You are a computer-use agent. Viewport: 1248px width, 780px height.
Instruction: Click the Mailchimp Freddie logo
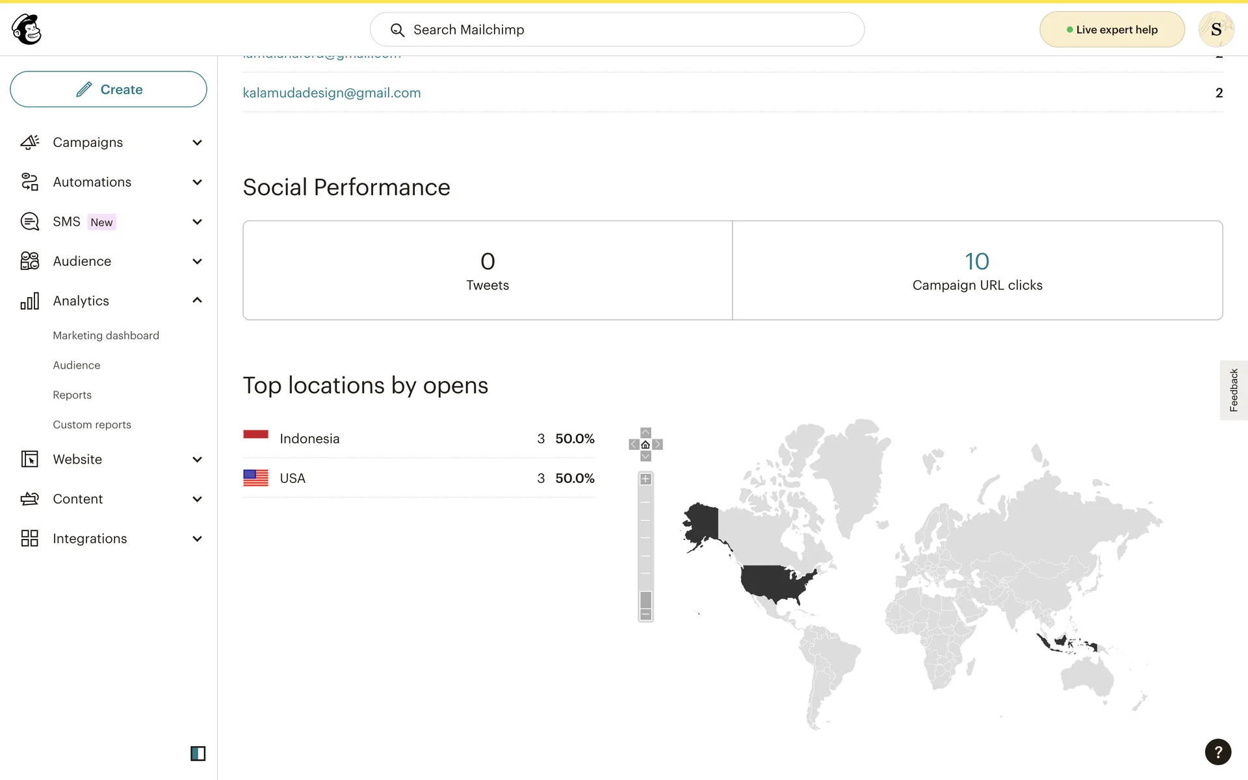click(27, 29)
